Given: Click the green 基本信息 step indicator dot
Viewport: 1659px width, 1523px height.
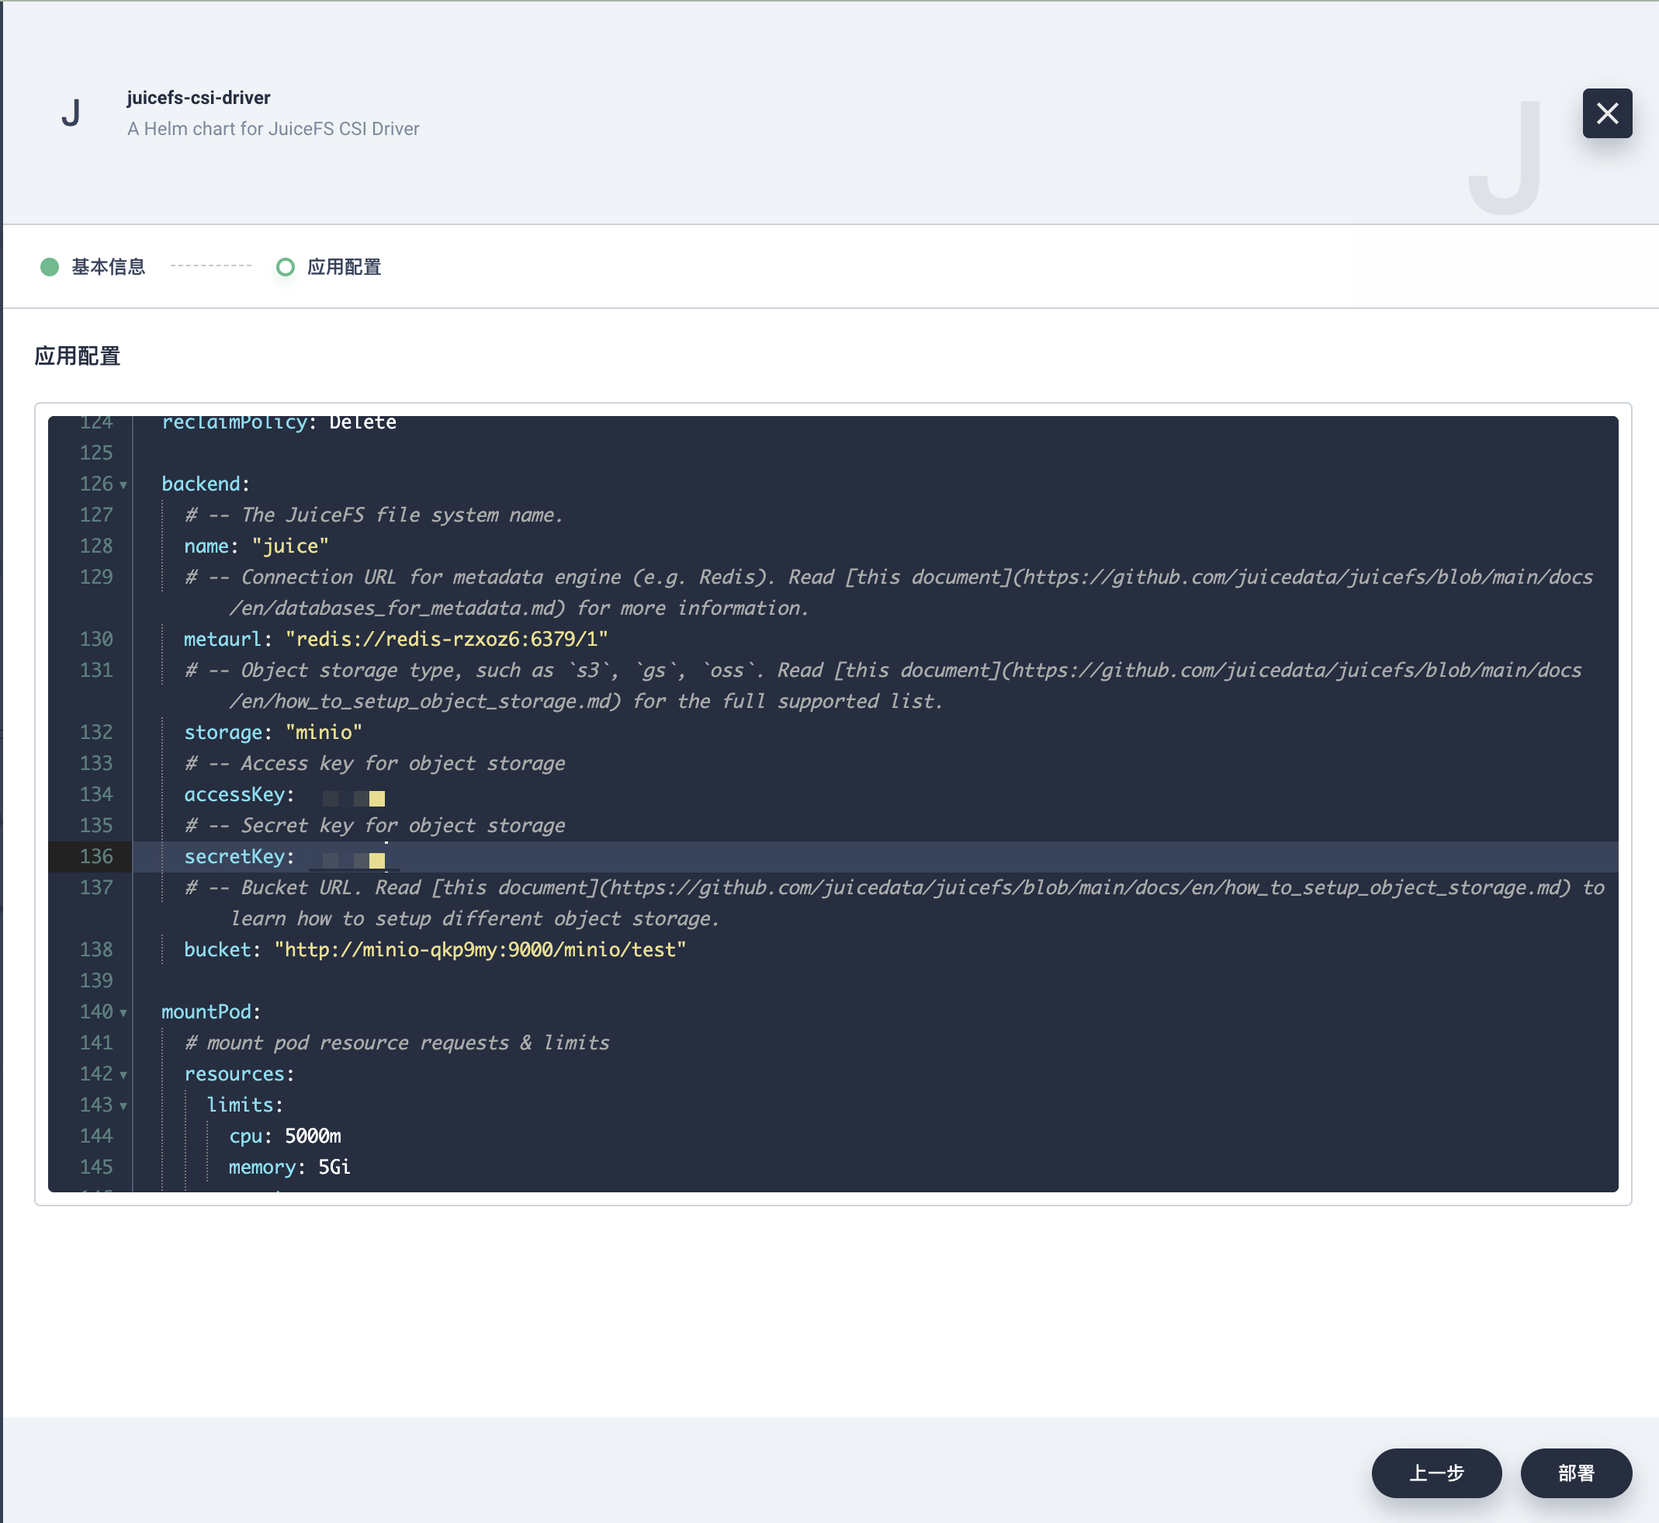Looking at the screenshot, I should point(50,267).
